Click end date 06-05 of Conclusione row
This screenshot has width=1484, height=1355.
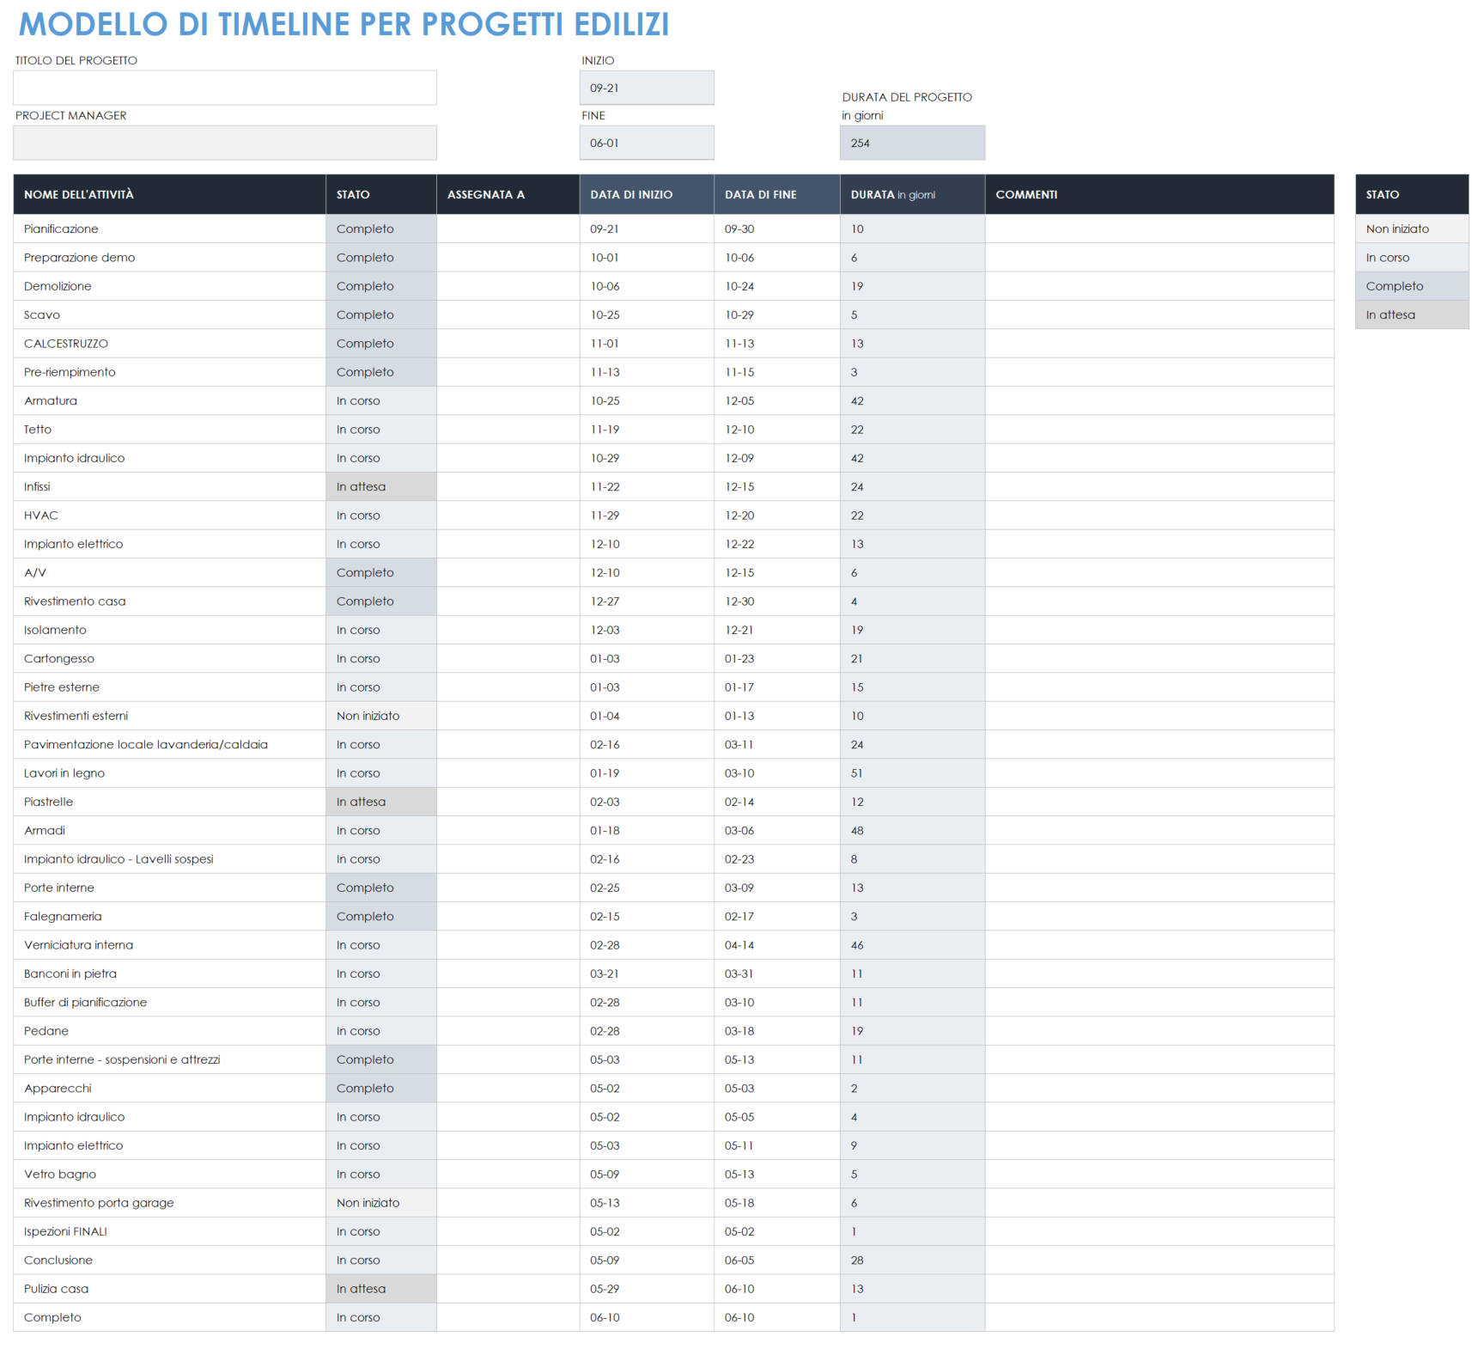click(776, 1260)
